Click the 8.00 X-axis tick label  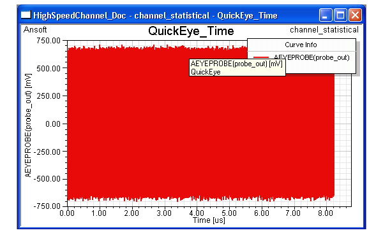pos(326,213)
